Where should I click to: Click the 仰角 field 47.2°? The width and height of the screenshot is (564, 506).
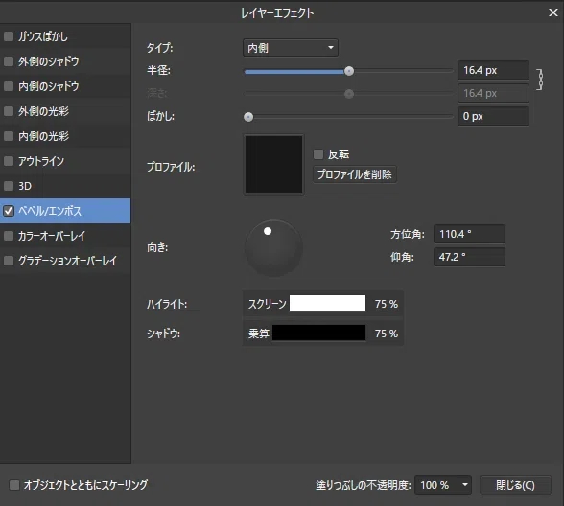(469, 257)
